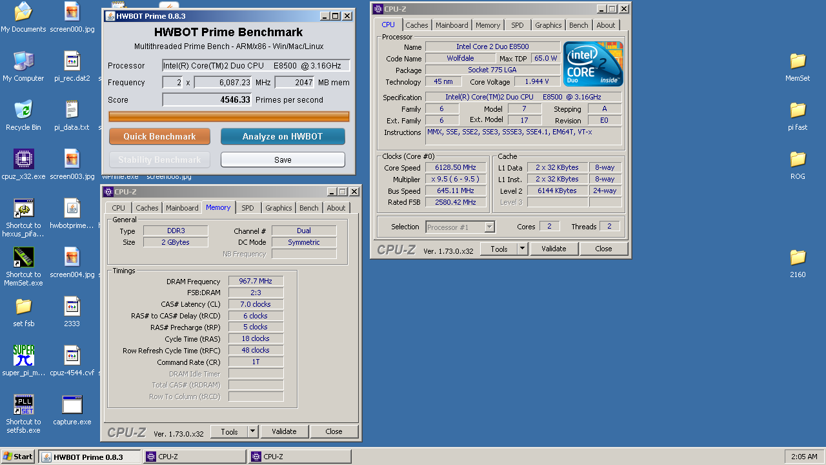Click Validate in the CPU window
826x465 pixels.
pyautogui.click(x=554, y=249)
